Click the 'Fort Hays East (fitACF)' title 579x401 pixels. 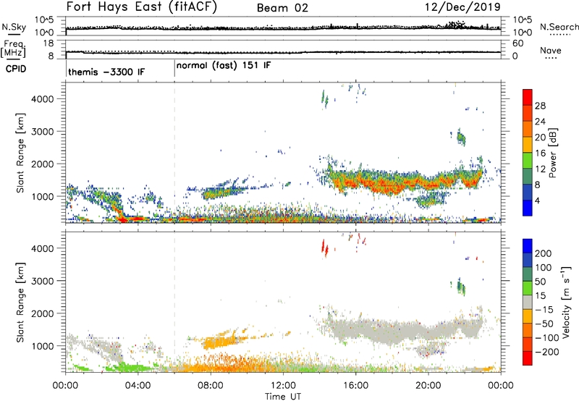click(141, 7)
